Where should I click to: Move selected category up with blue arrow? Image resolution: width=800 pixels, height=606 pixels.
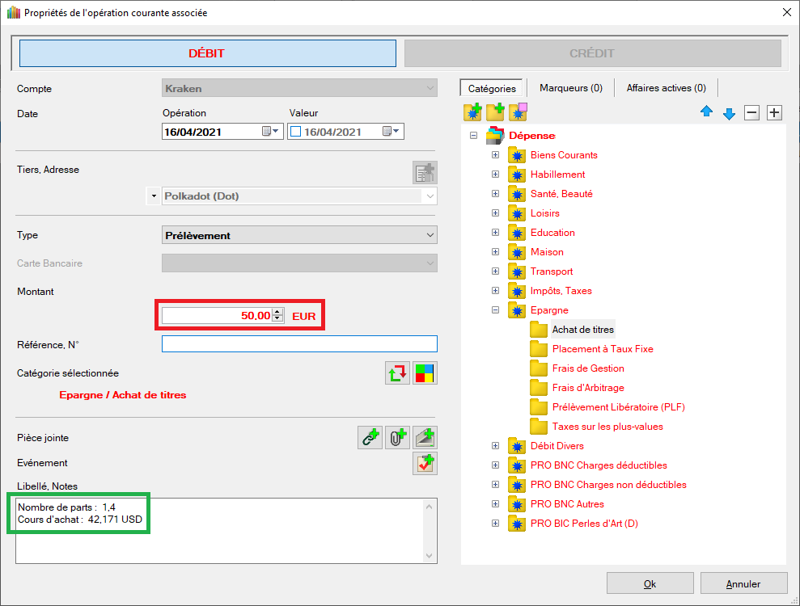(x=706, y=113)
